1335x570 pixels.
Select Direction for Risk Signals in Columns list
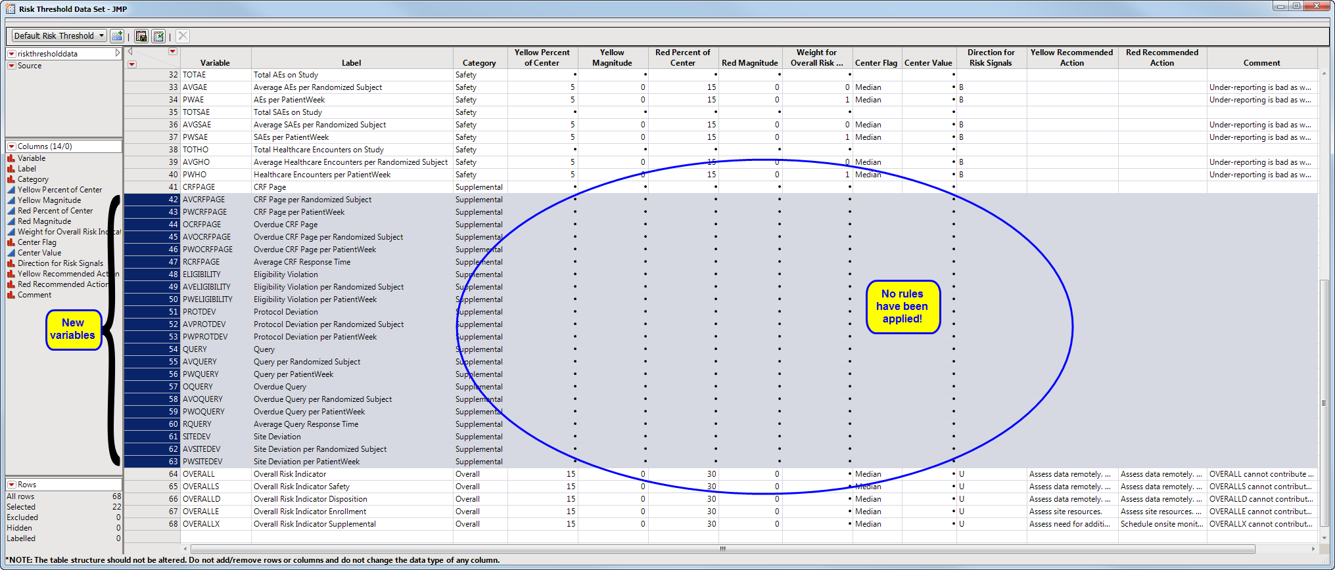60,263
